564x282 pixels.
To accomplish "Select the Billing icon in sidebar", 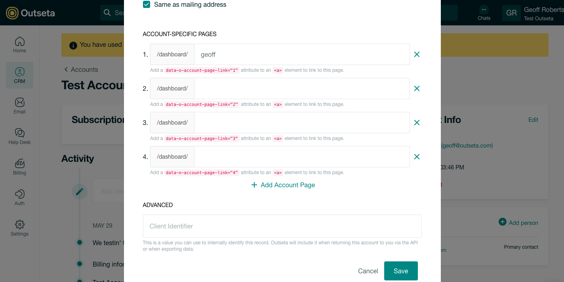I will [19, 166].
